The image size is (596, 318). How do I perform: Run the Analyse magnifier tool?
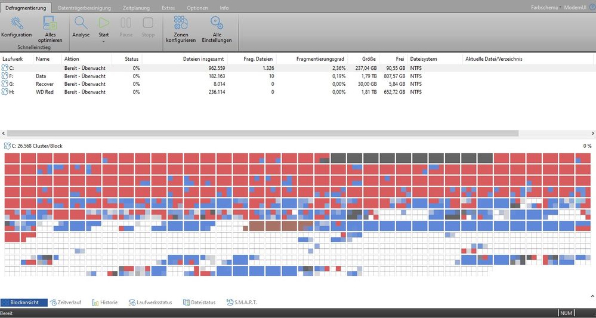[x=81, y=23]
